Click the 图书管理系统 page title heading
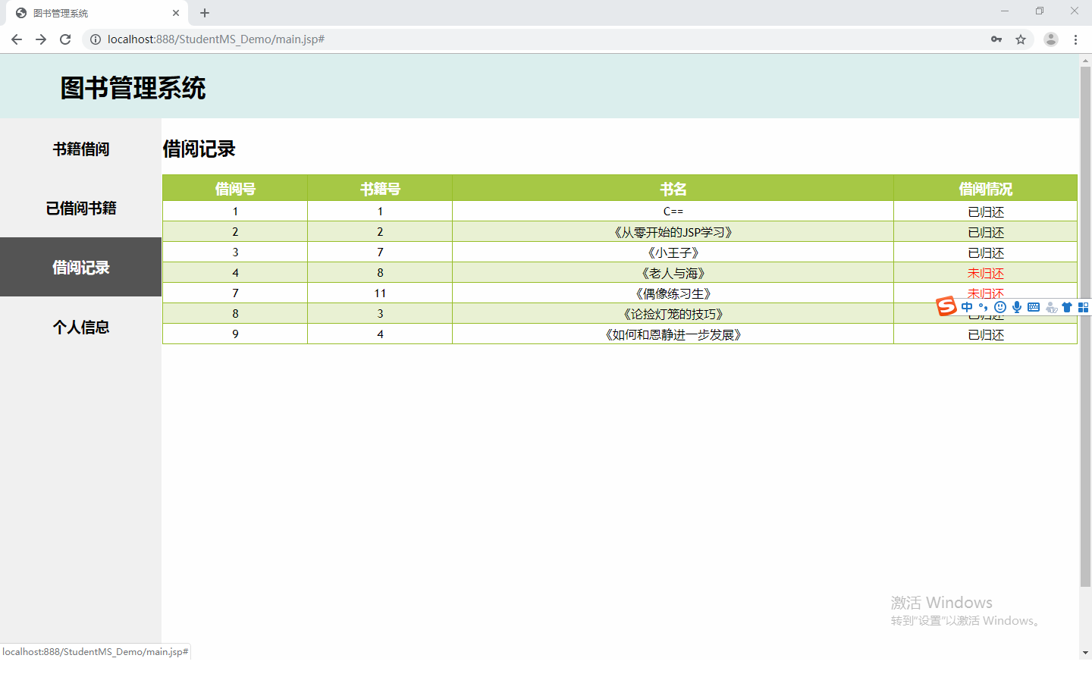1092x674 pixels. pos(133,88)
